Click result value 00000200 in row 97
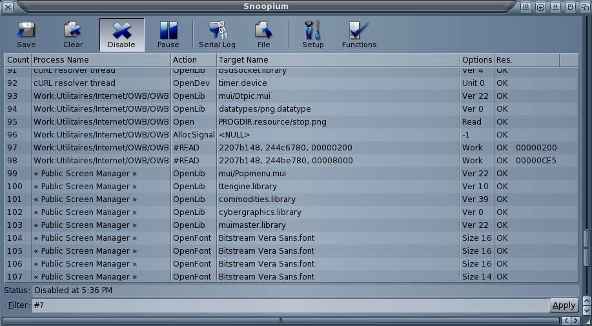 coord(536,148)
